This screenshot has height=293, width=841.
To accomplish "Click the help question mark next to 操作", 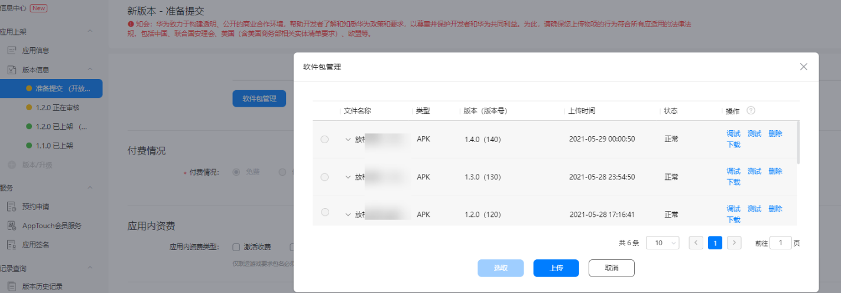I will 751,111.
